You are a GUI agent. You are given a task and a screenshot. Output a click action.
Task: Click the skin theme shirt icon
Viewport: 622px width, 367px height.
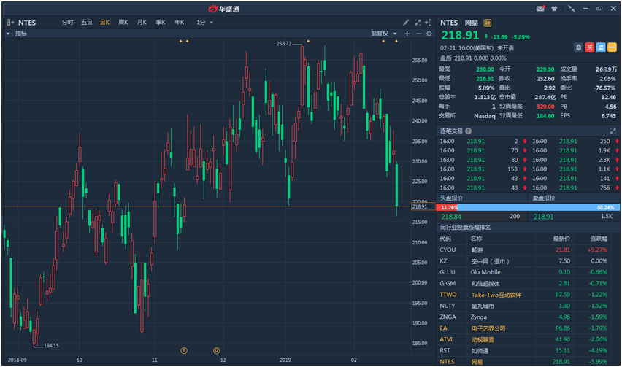click(x=554, y=9)
